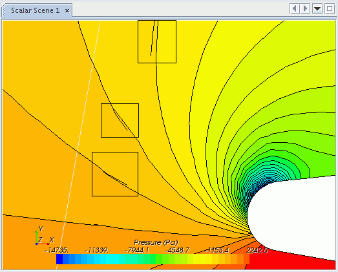Click the Z label of the coordinate triad

point(40,240)
